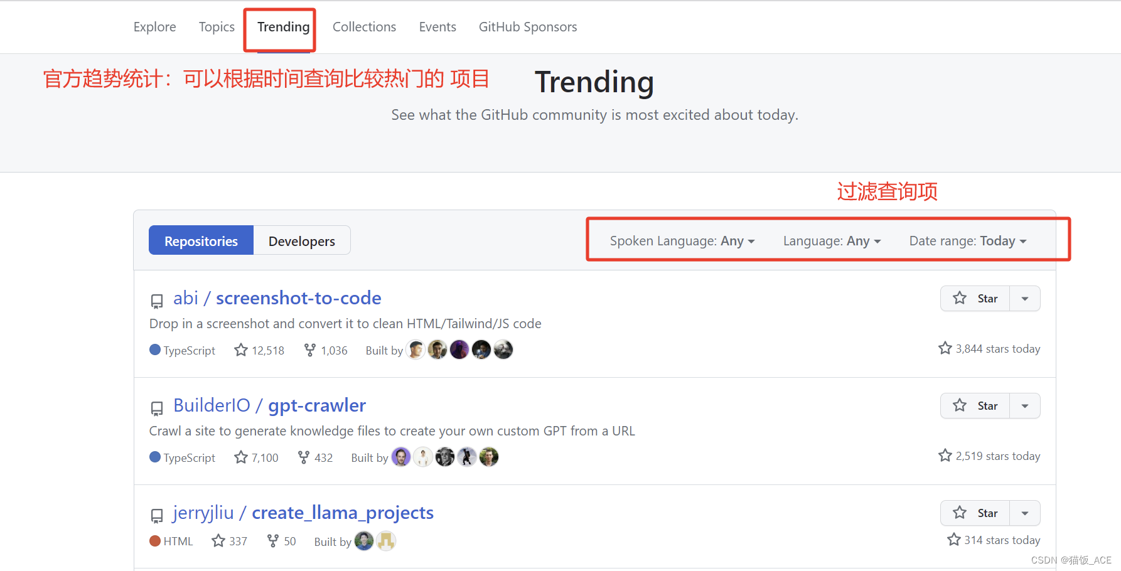Image resolution: width=1121 pixels, height=571 pixels.
Task: Open Date range: Today dropdown
Action: tap(968, 241)
